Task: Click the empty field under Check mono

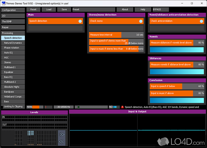Action: point(116,28)
